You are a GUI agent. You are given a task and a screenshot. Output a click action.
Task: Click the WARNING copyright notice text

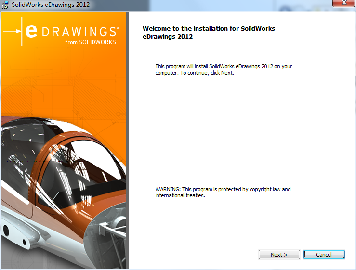(223, 192)
